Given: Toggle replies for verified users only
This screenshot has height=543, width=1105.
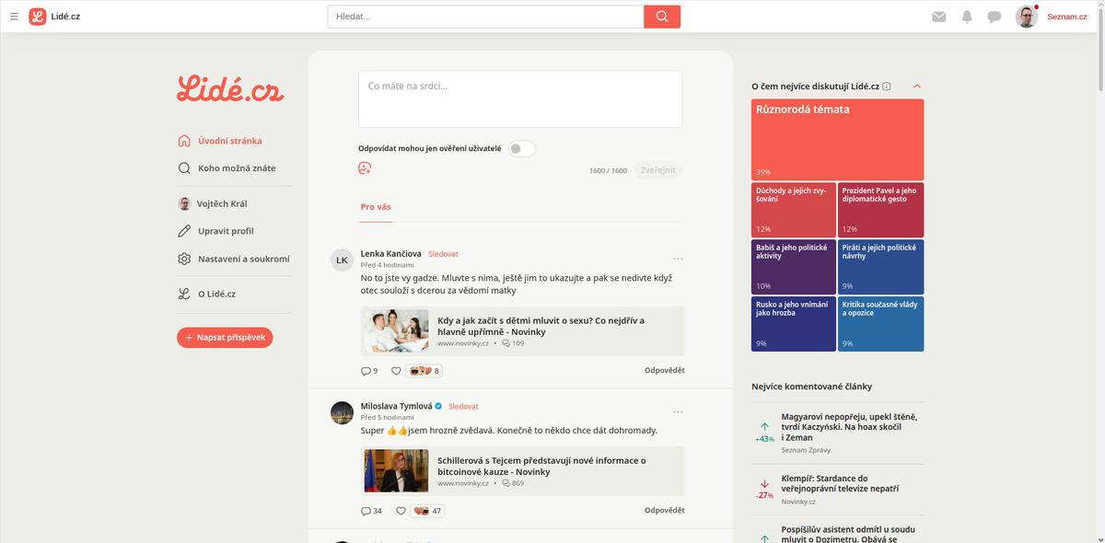Looking at the screenshot, I should tap(521, 148).
